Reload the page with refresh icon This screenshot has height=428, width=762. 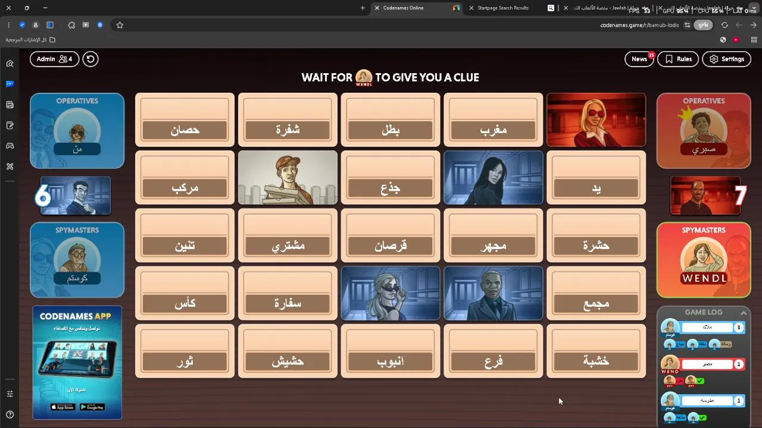click(724, 25)
